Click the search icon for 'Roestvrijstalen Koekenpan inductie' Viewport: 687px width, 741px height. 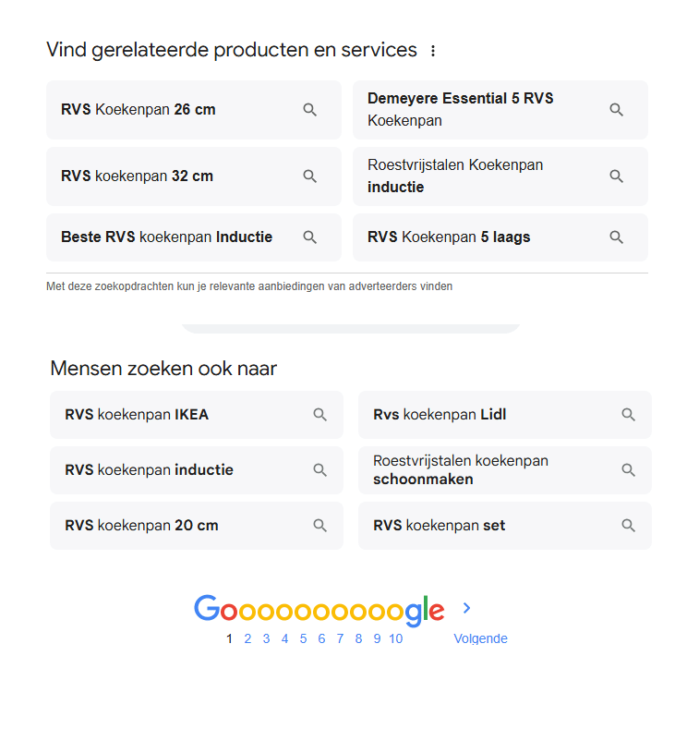(616, 176)
